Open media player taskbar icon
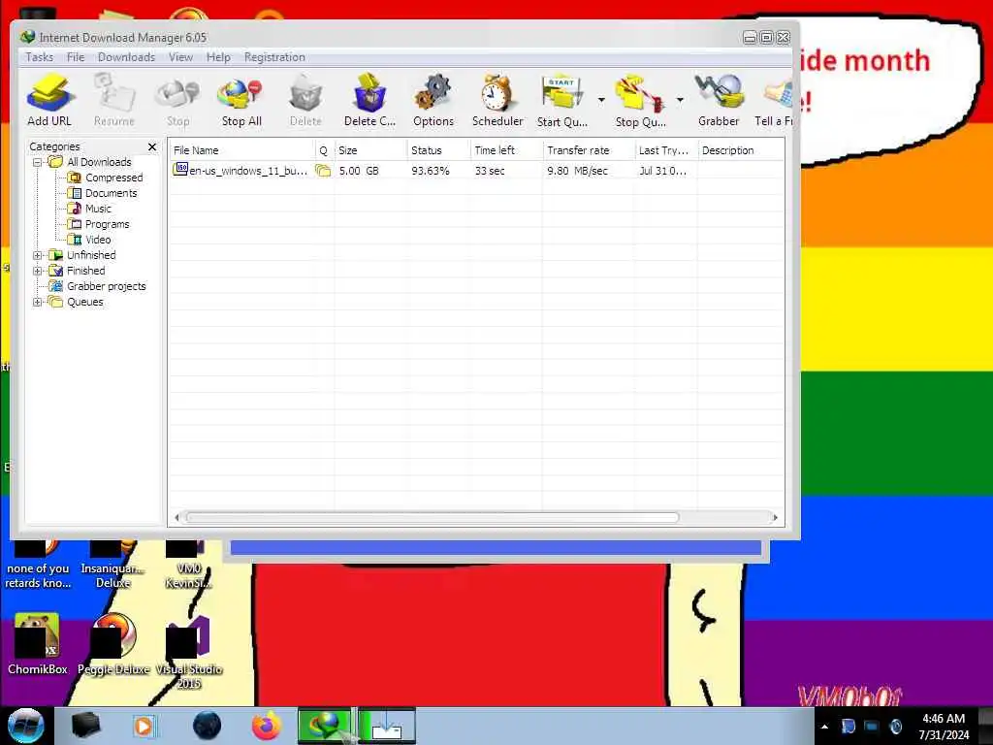993x745 pixels. point(144,726)
